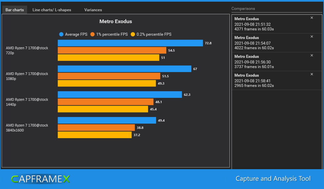The width and height of the screenshot is (324, 189).
Task: Click the 720p 0.2% percentile bar showing 51
Action: click(108, 57)
